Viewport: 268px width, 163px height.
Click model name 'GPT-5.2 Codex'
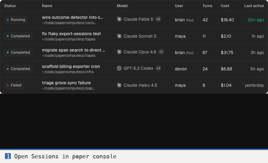coord(138,68)
